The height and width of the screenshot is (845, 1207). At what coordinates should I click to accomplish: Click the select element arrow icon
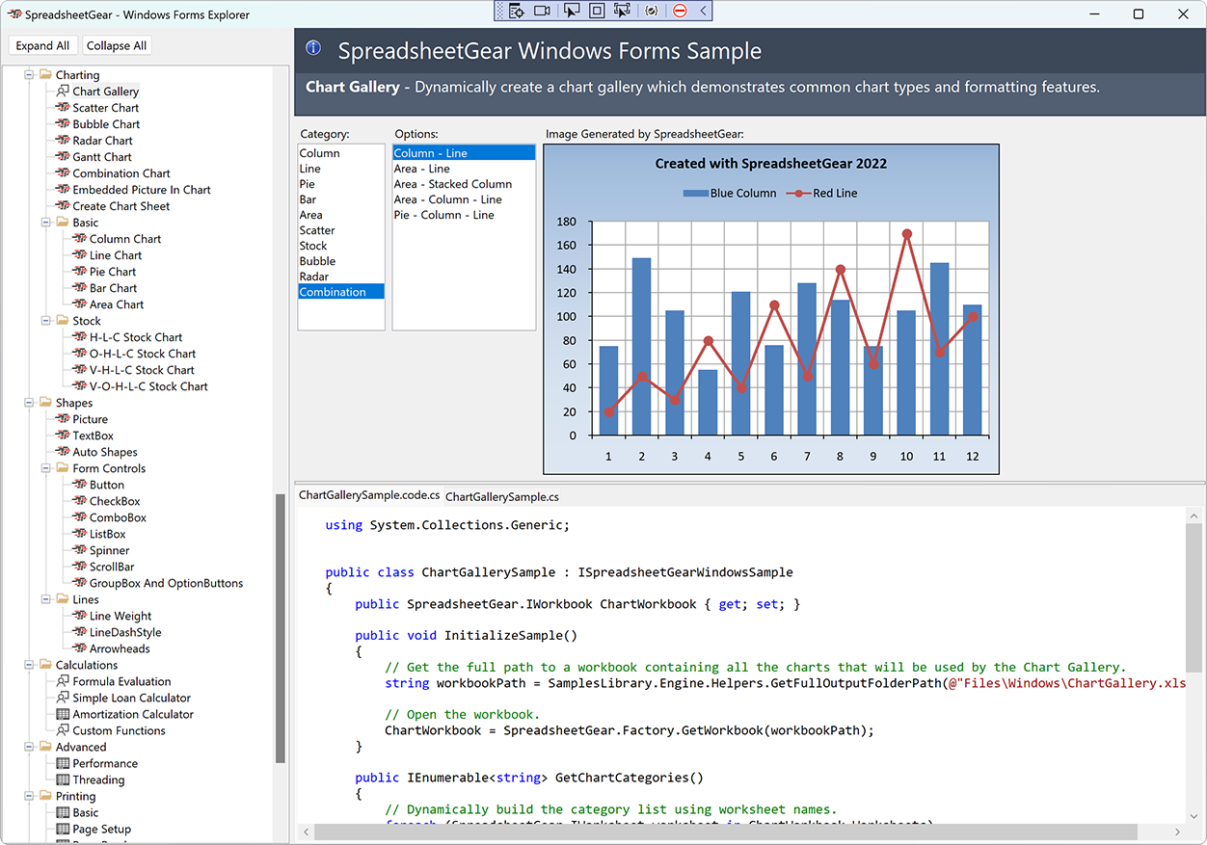click(x=572, y=11)
